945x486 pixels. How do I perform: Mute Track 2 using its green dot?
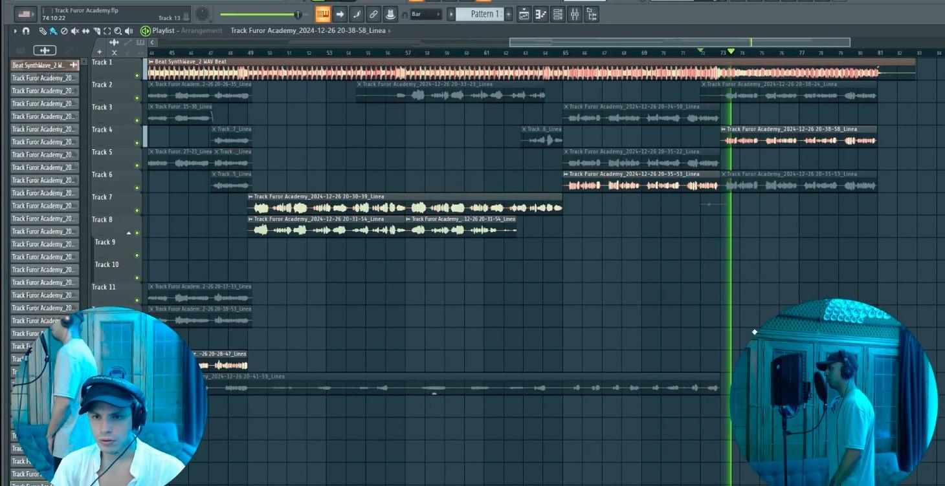137,98
